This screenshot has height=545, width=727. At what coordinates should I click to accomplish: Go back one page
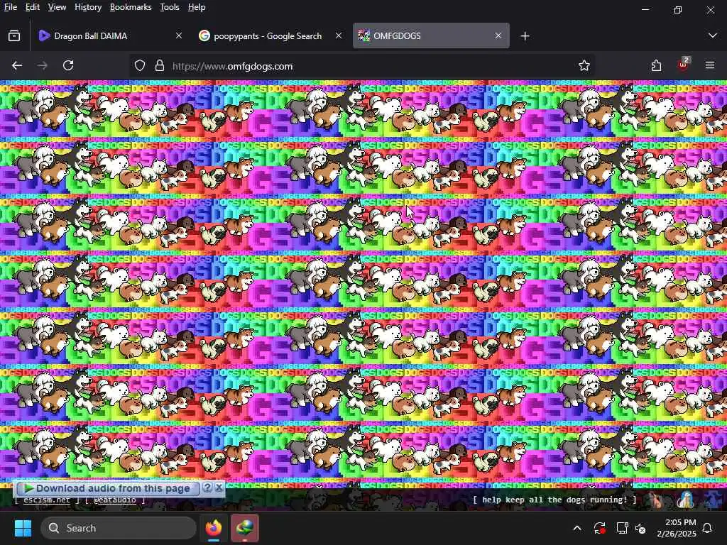click(x=17, y=66)
